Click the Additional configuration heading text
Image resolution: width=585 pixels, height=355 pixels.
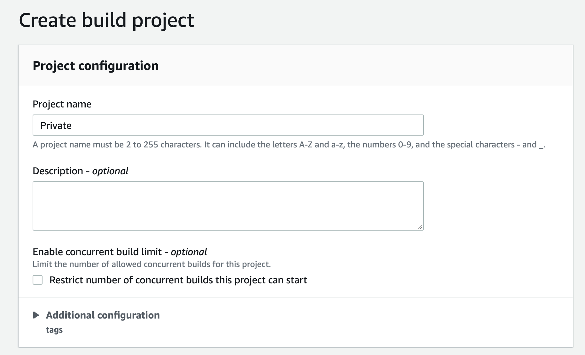pos(102,315)
